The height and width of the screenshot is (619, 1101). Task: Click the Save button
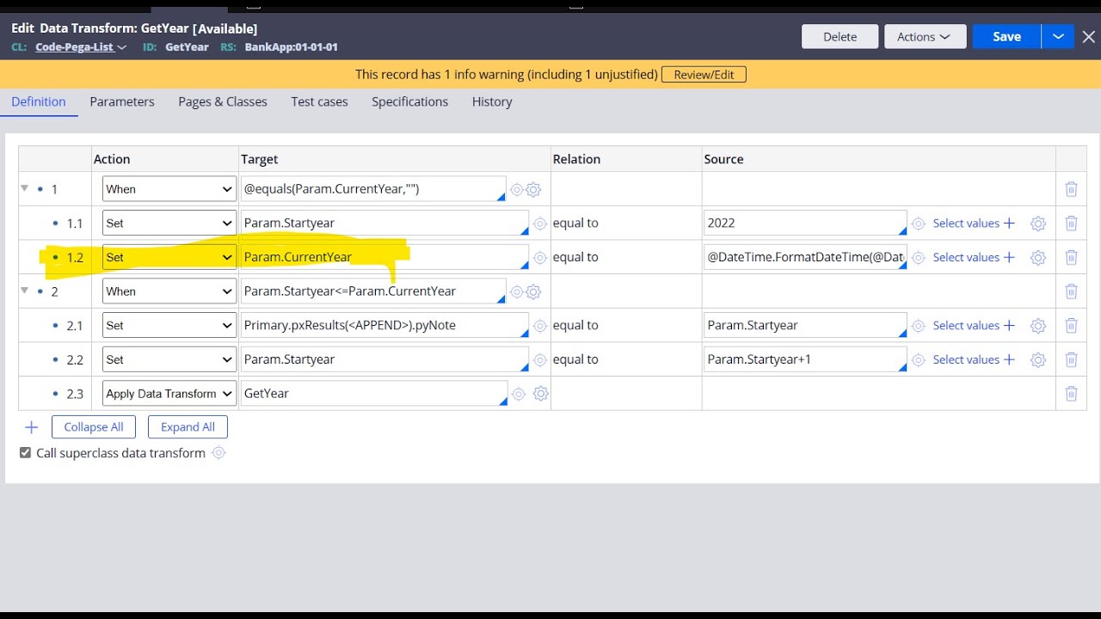1006,36
